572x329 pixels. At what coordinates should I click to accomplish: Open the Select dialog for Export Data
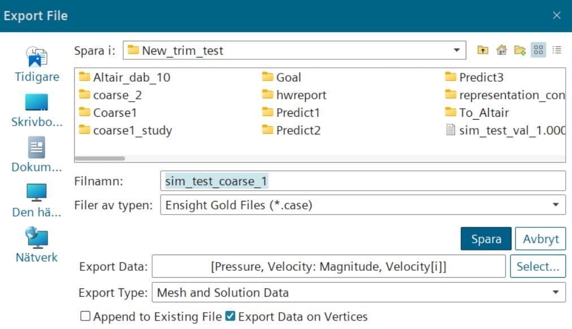(x=538, y=266)
